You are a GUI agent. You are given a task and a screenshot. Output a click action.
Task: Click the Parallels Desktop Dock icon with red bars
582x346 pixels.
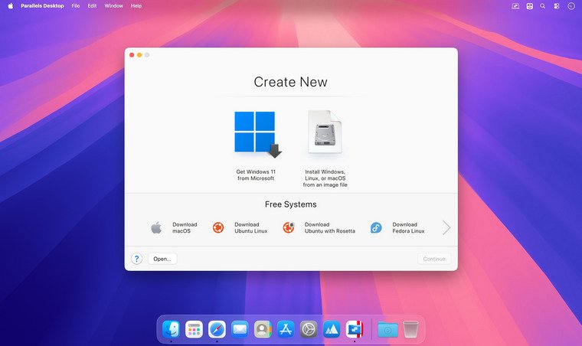pos(355,329)
